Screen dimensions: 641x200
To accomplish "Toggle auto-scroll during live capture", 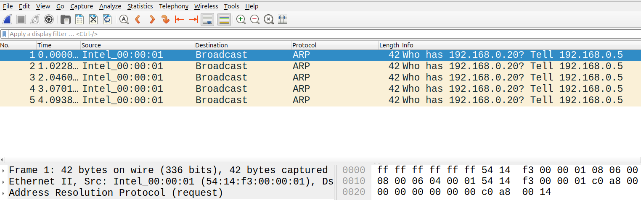I will coord(207,19).
